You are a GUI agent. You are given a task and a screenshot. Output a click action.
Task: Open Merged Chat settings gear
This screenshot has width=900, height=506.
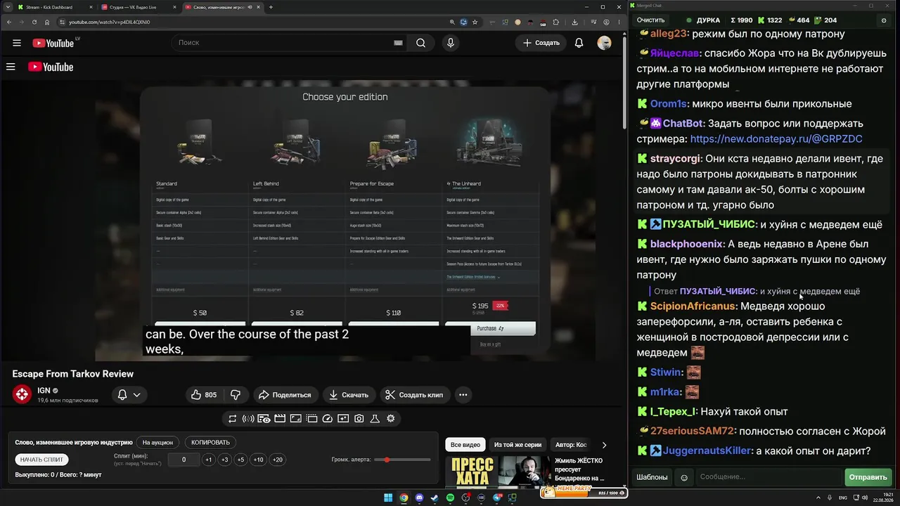click(x=884, y=20)
